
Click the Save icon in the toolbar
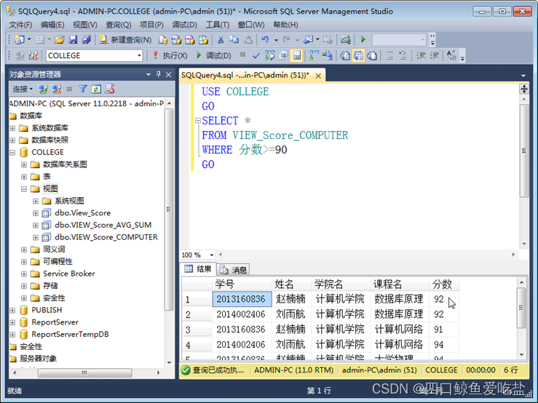(73, 40)
